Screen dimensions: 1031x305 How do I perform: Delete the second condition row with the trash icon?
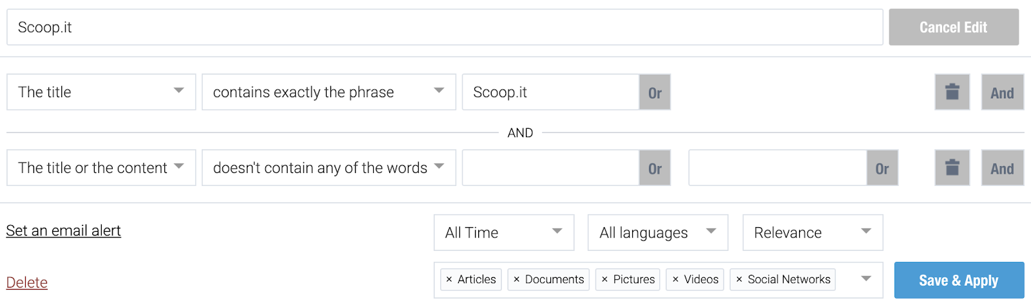click(952, 168)
